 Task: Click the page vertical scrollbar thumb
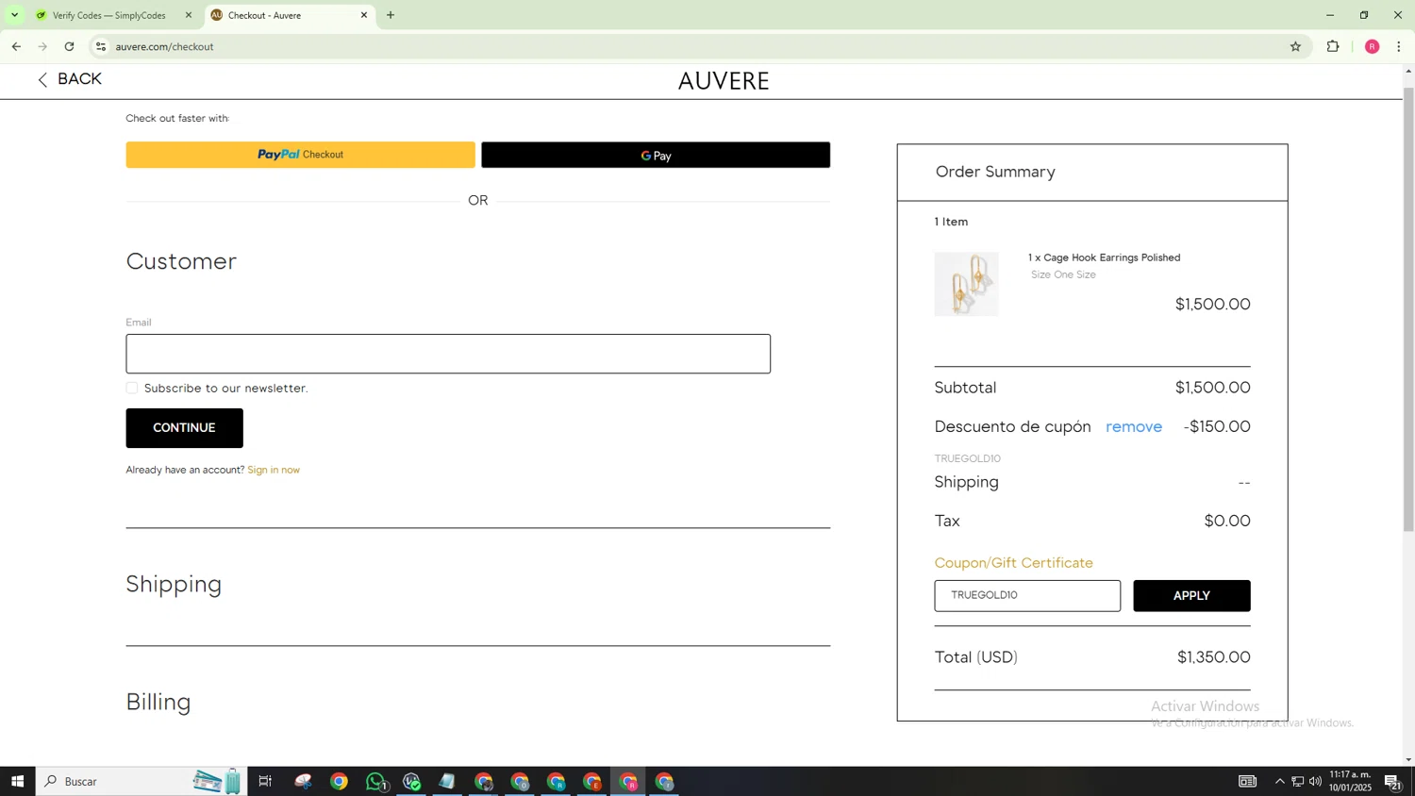[1408, 307]
